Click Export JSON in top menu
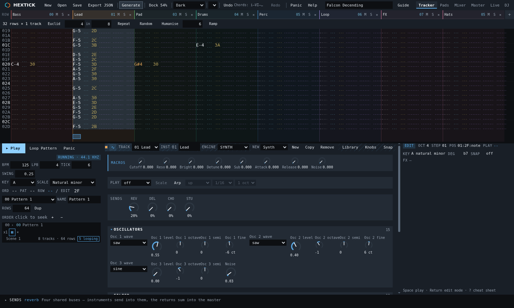 100,5
